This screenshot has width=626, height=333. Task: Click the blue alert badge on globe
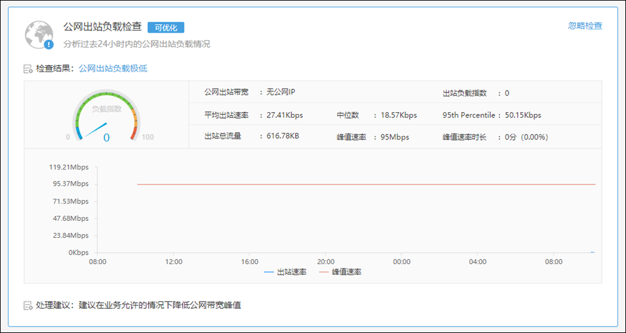(49, 44)
